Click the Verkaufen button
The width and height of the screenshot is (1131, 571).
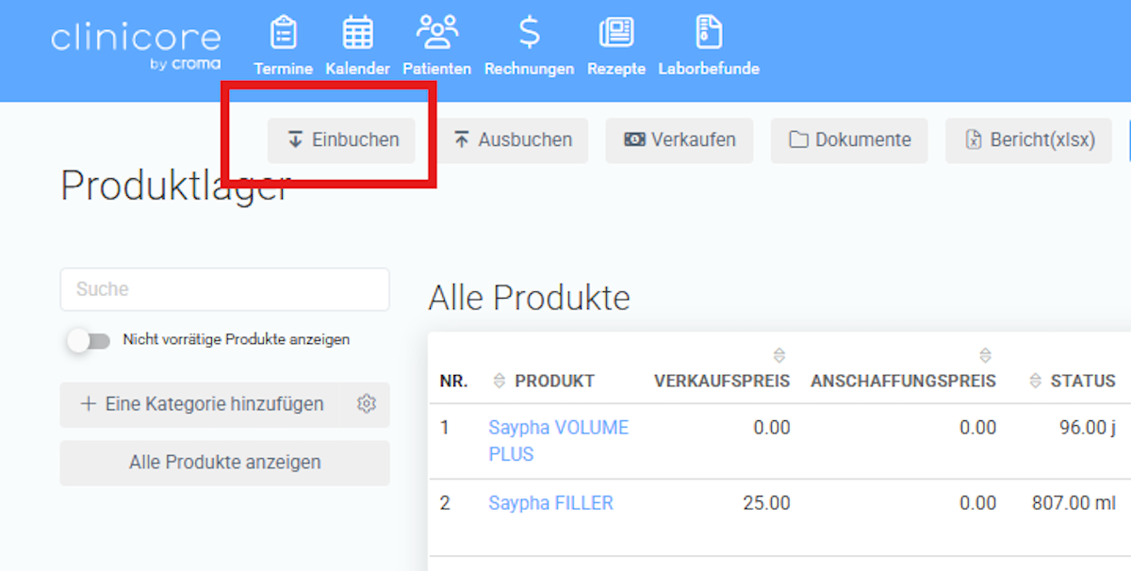pos(680,140)
